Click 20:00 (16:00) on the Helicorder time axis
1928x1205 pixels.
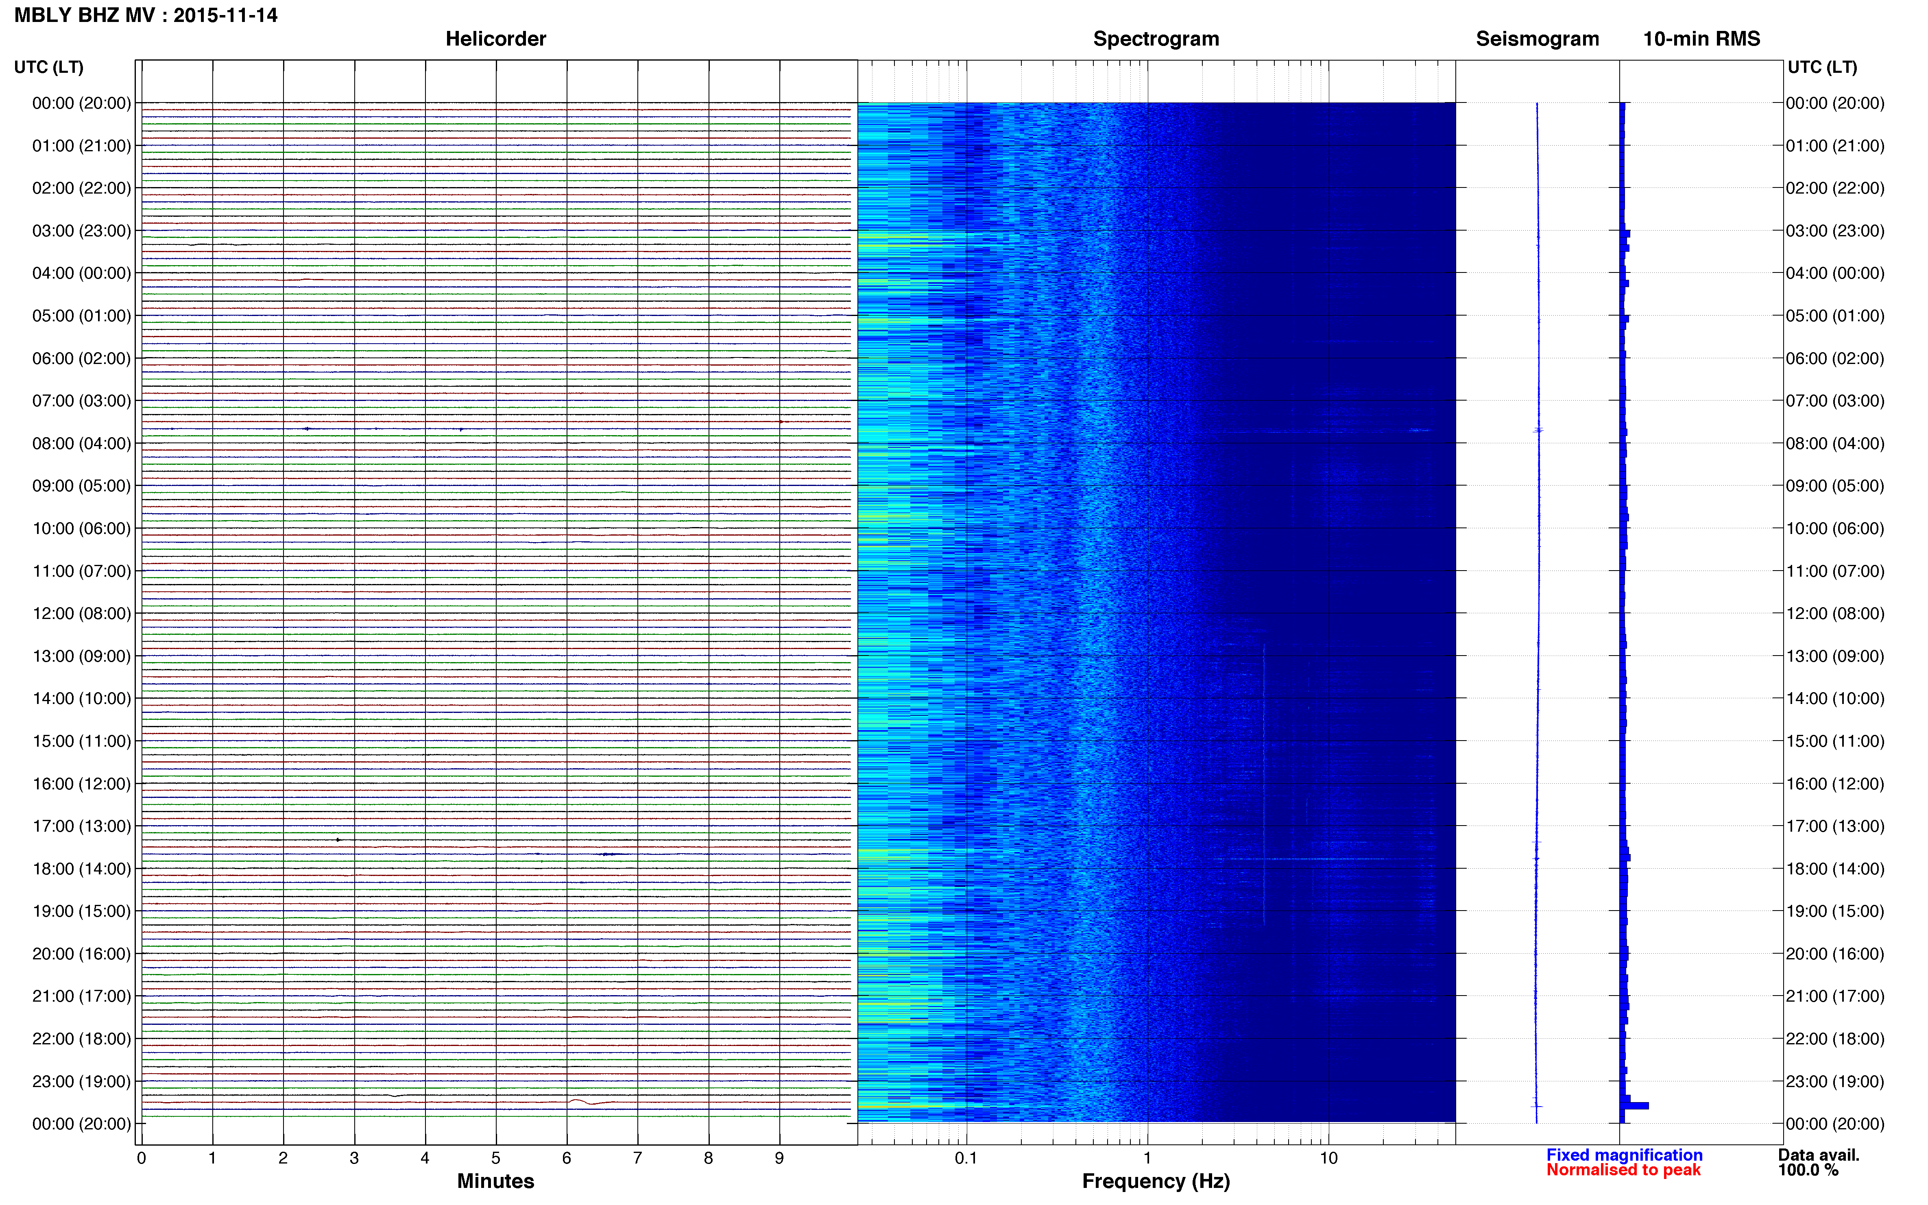pos(81,954)
